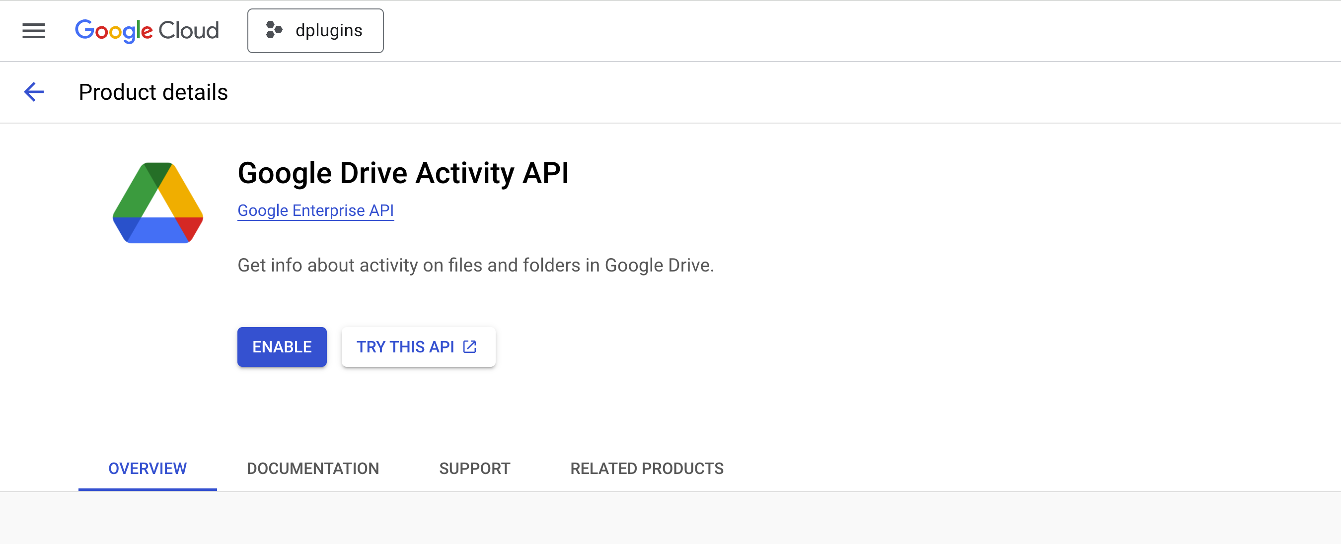Open the dplugins project selector
Image resolution: width=1341 pixels, height=544 pixels.
pyautogui.click(x=315, y=31)
